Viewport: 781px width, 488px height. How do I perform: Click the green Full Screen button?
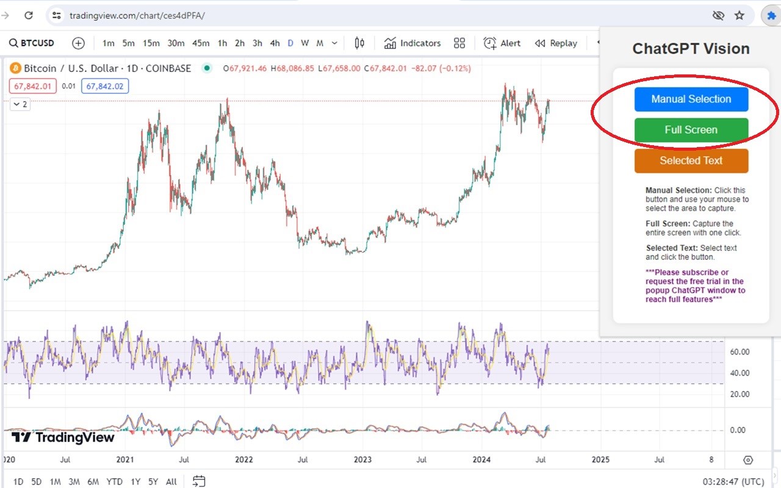point(691,130)
